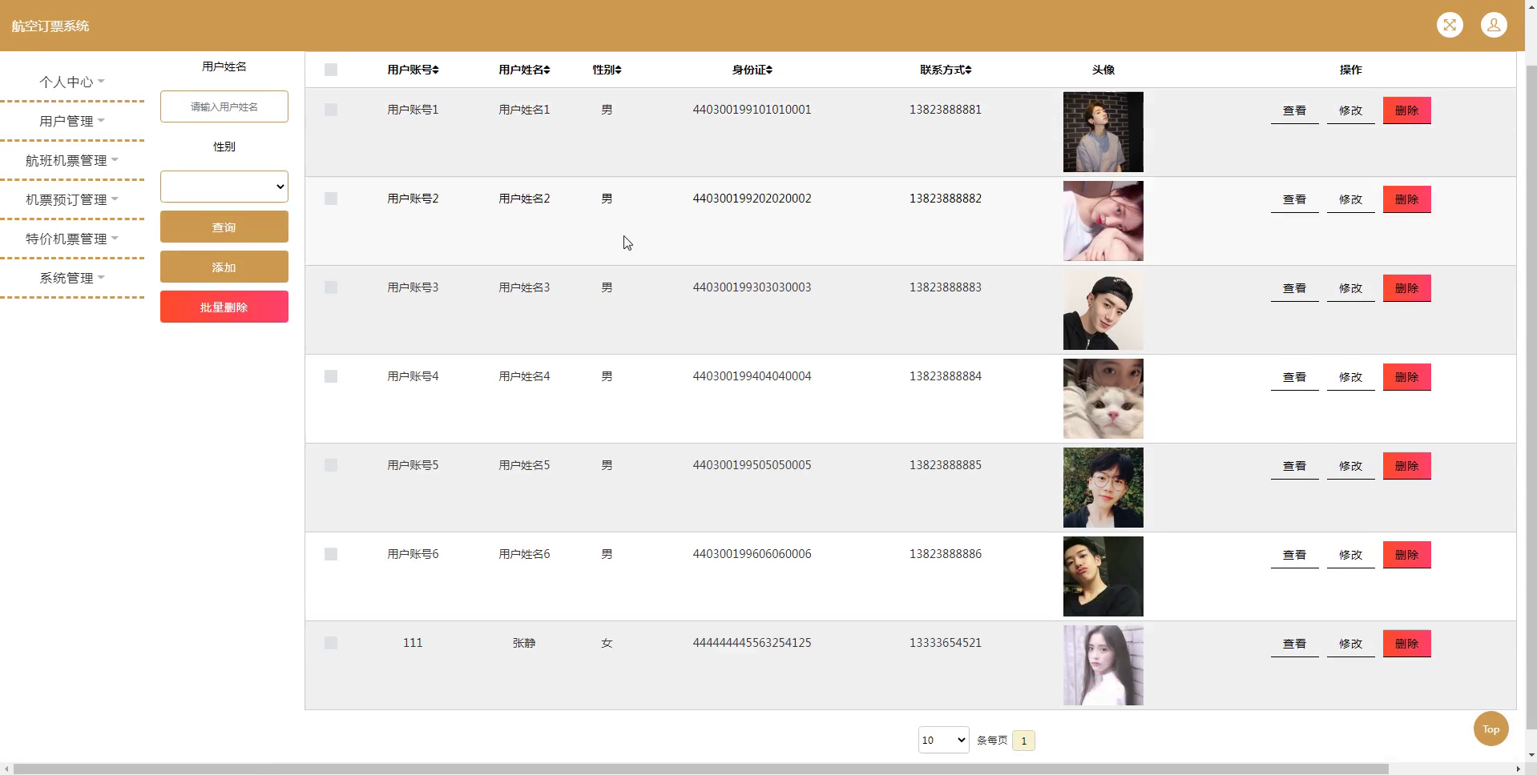This screenshot has height=775, width=1537.
Task: Click 修改 for 用户账号4 row
Action: pos(1351,377)
